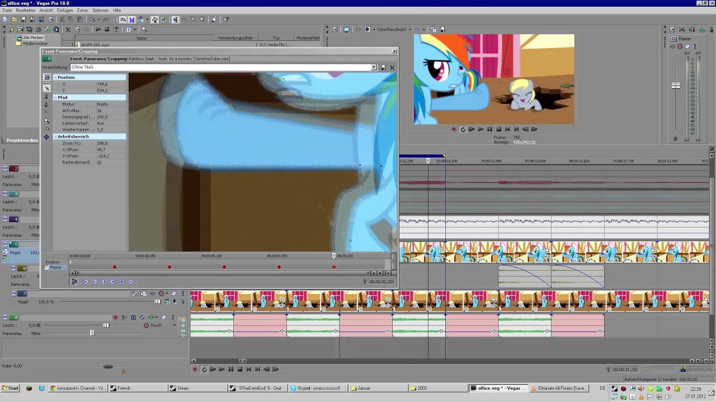The image size is (716, 402).
Task: Select the magnifier zoom tool in Cropping window
Action: (x=46, y=121)
